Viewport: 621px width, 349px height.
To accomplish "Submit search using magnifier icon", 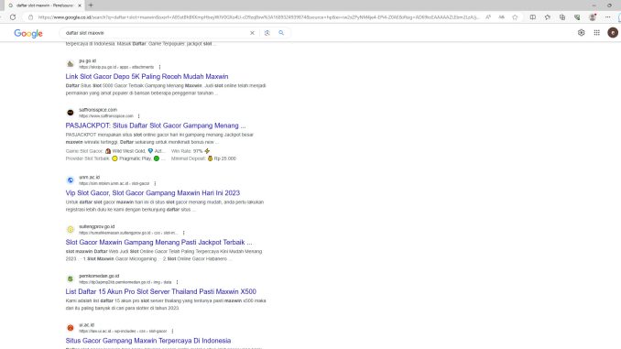I will coord(281,33).
